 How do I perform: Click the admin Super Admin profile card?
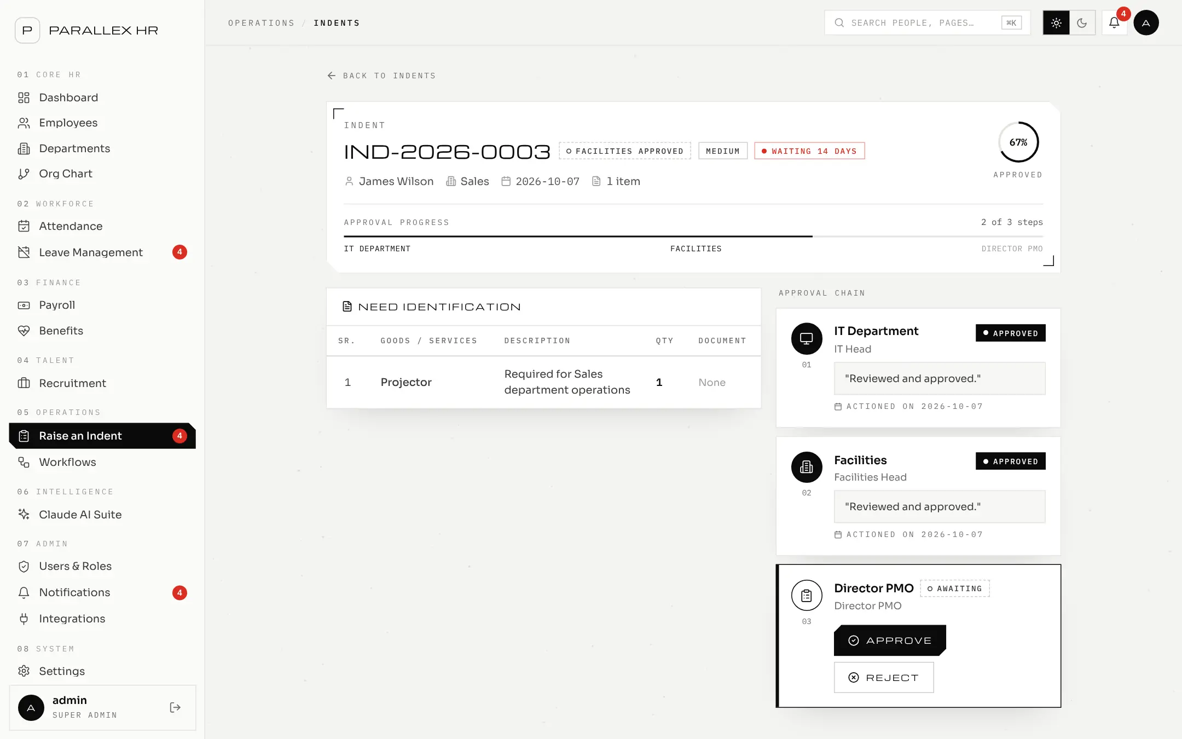point(102,707)
